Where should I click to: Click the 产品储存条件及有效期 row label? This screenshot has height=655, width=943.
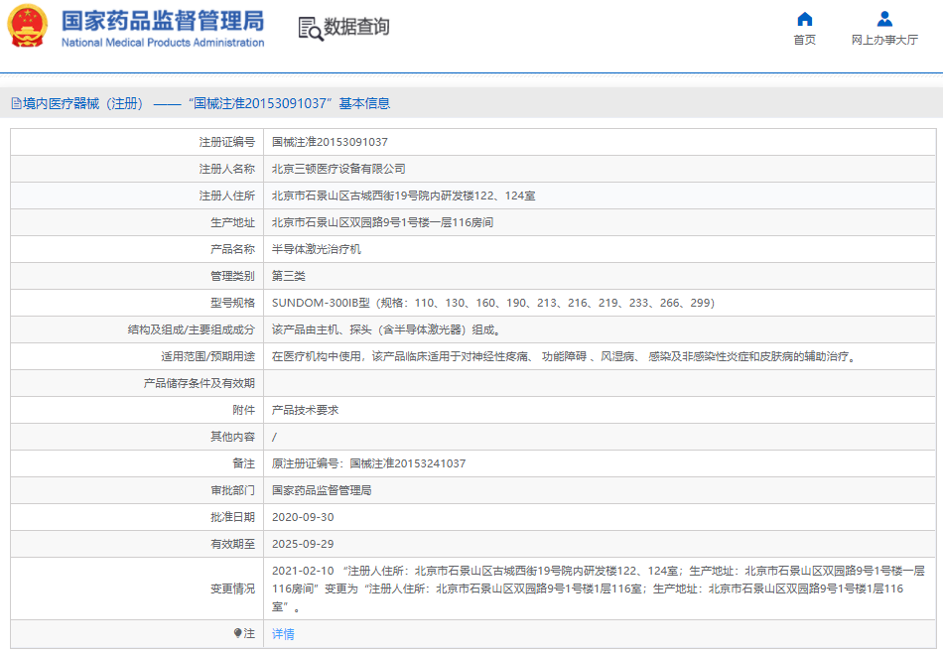coord(200,383)
